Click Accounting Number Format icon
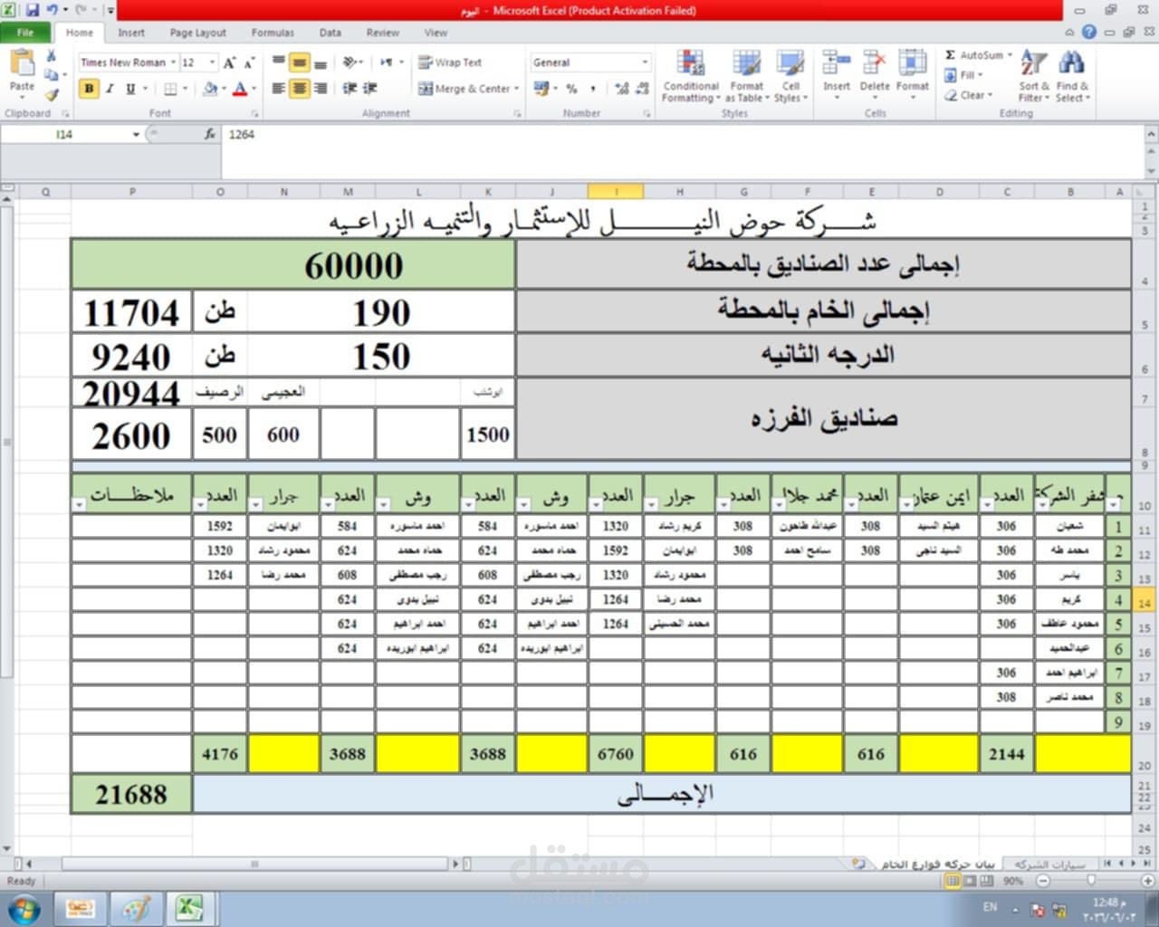This screenshot has width=1159, height=927. [541, 89]
